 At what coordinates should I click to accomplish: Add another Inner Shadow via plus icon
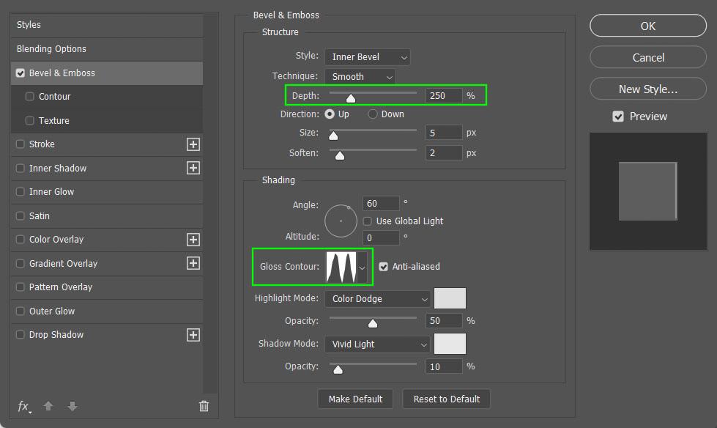193,168
